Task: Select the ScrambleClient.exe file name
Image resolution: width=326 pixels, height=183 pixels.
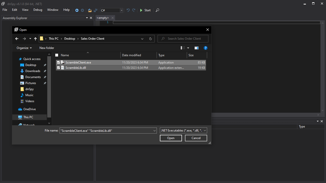Action: (x=78, y=63)
